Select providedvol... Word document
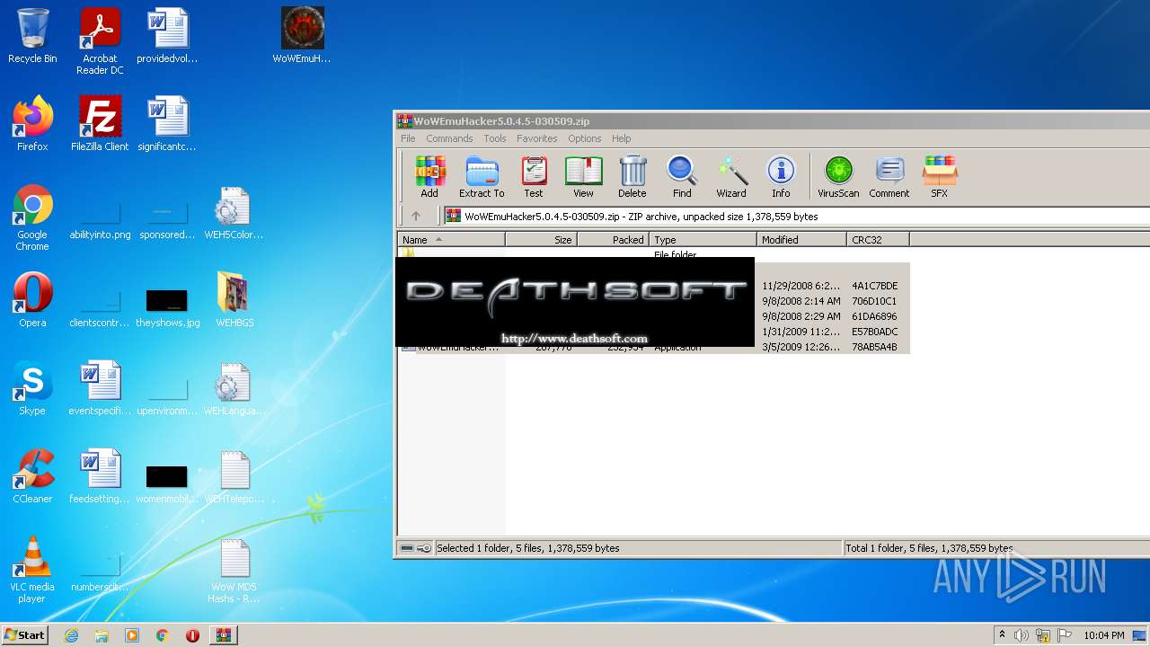The width and height of the screenshot is (1150, 647). coord(167,36)
